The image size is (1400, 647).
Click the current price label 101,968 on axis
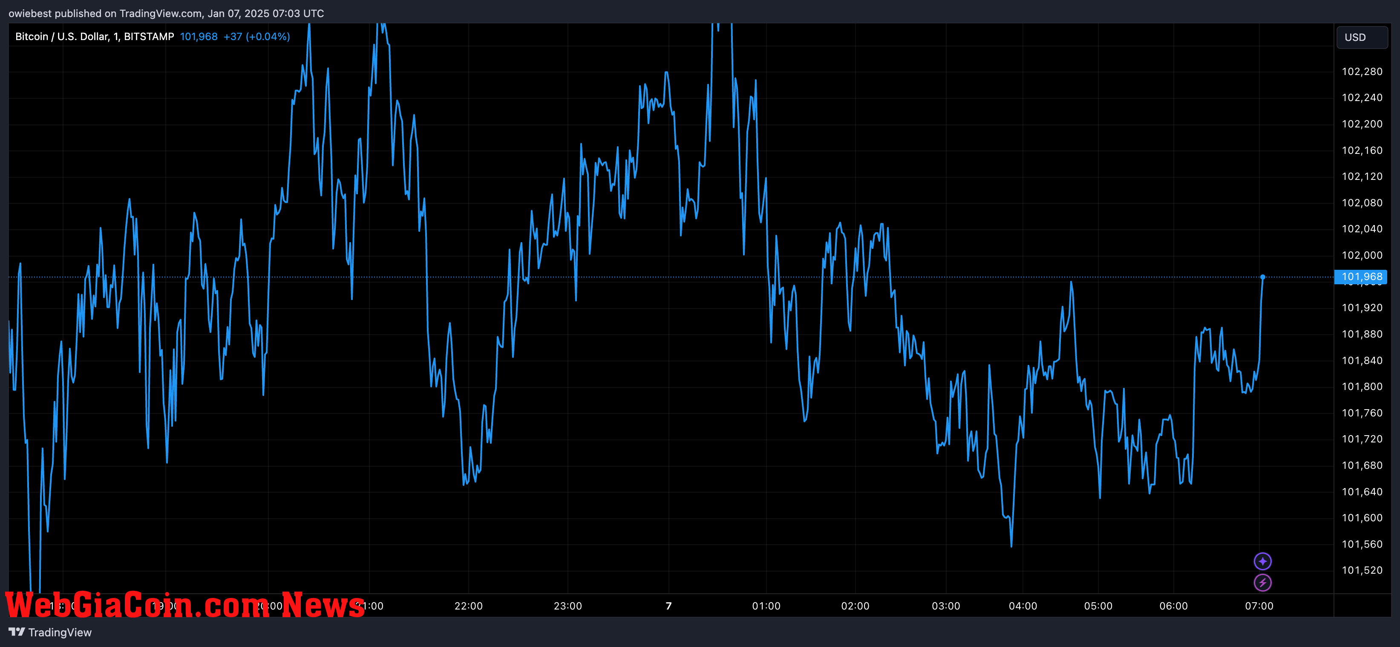pyautogui.click(x=1361, y=277)
